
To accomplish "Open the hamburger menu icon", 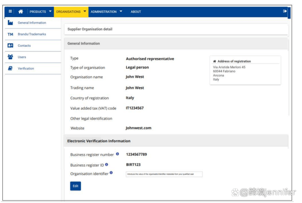I will point(10,11).
